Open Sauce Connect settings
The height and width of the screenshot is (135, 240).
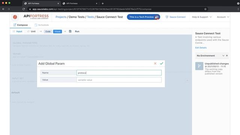pyautogui.click(x=175, y=17)
